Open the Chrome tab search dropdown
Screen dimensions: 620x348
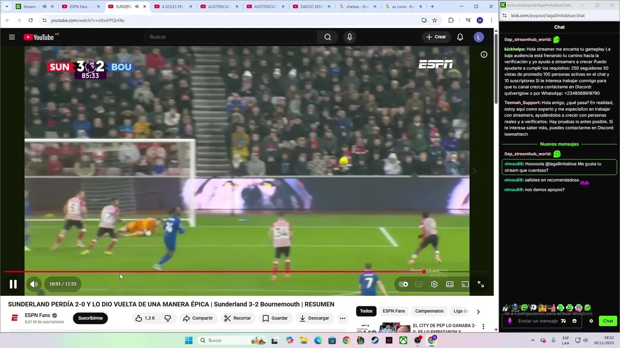click(x=6, y=7)
